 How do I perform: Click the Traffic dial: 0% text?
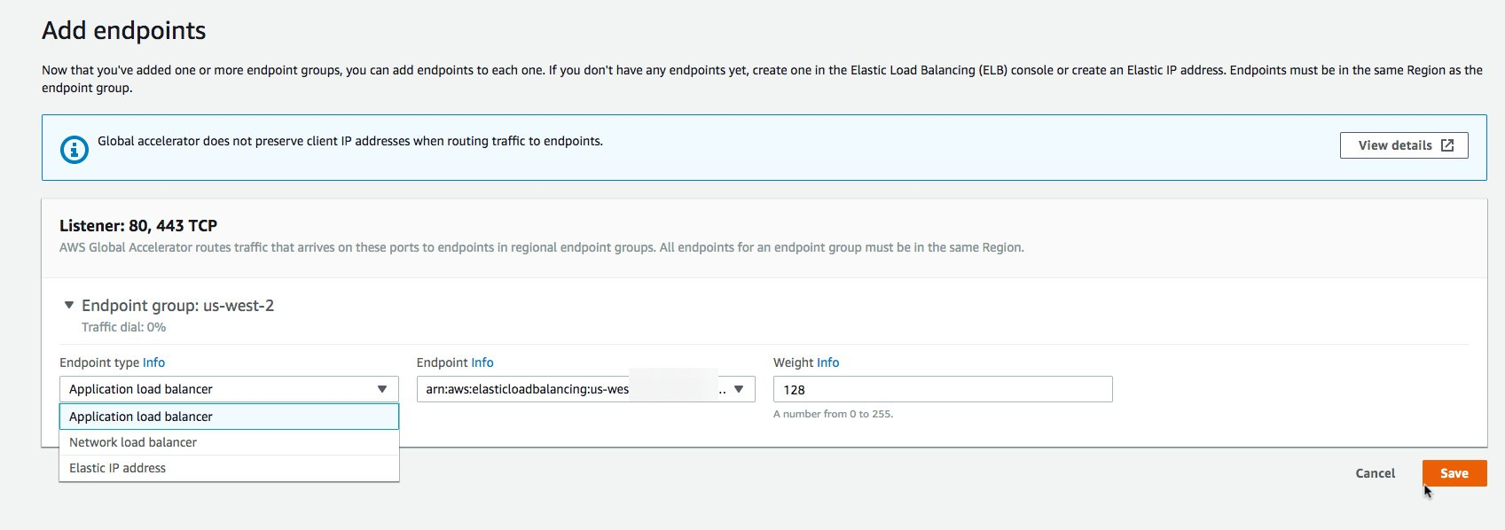pos(123,327)
